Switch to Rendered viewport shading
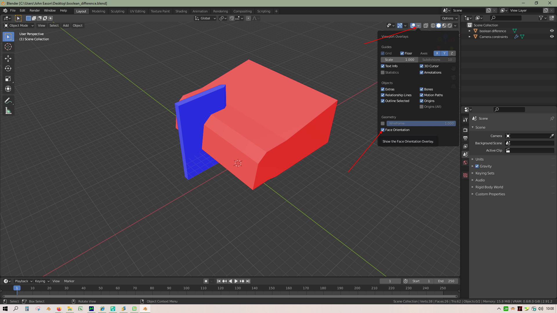The image size is (557, 313). tap(450, 26)
